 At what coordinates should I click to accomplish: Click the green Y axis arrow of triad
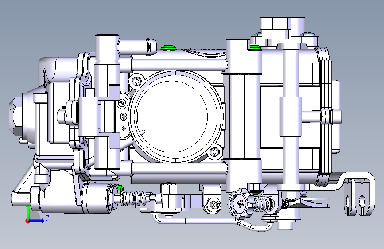[28, 212]
